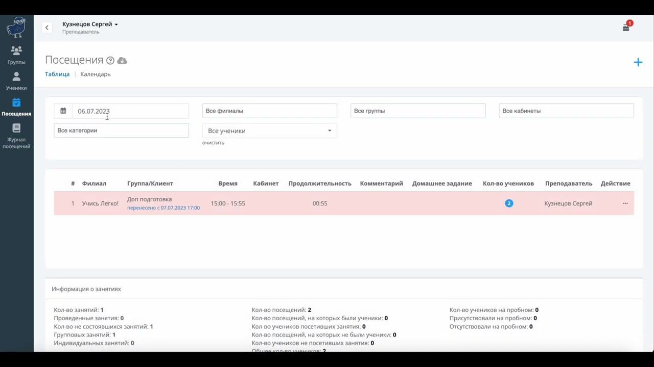Click the Групповых занятий: 1 stat
The image size is (654, 367).
[85, 335]
